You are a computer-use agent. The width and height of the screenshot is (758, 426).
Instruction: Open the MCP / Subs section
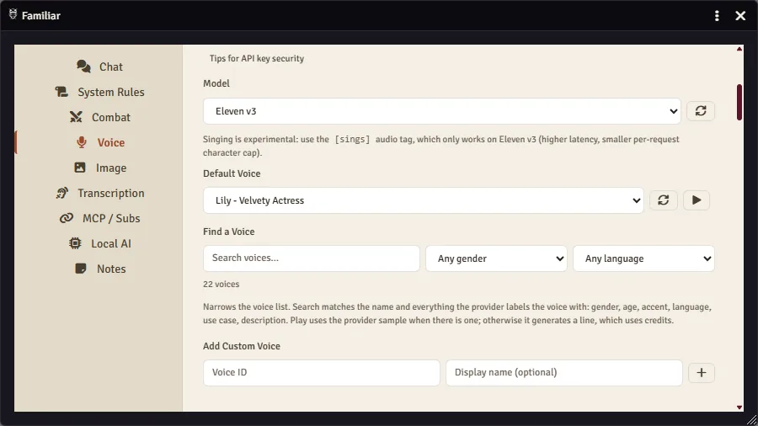click(x=99, y=218)
